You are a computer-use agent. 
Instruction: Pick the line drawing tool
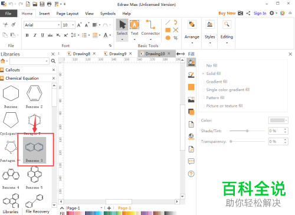168,22
